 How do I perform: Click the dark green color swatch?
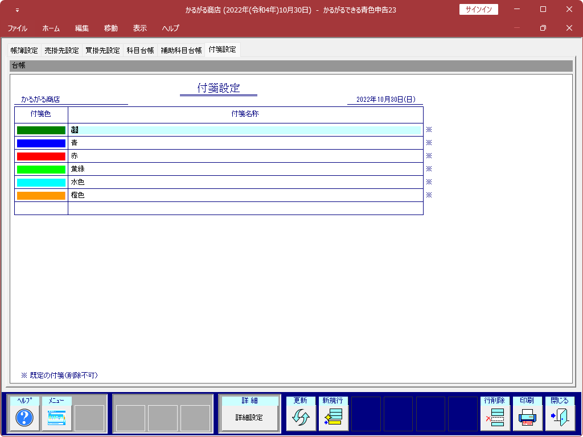41,130
